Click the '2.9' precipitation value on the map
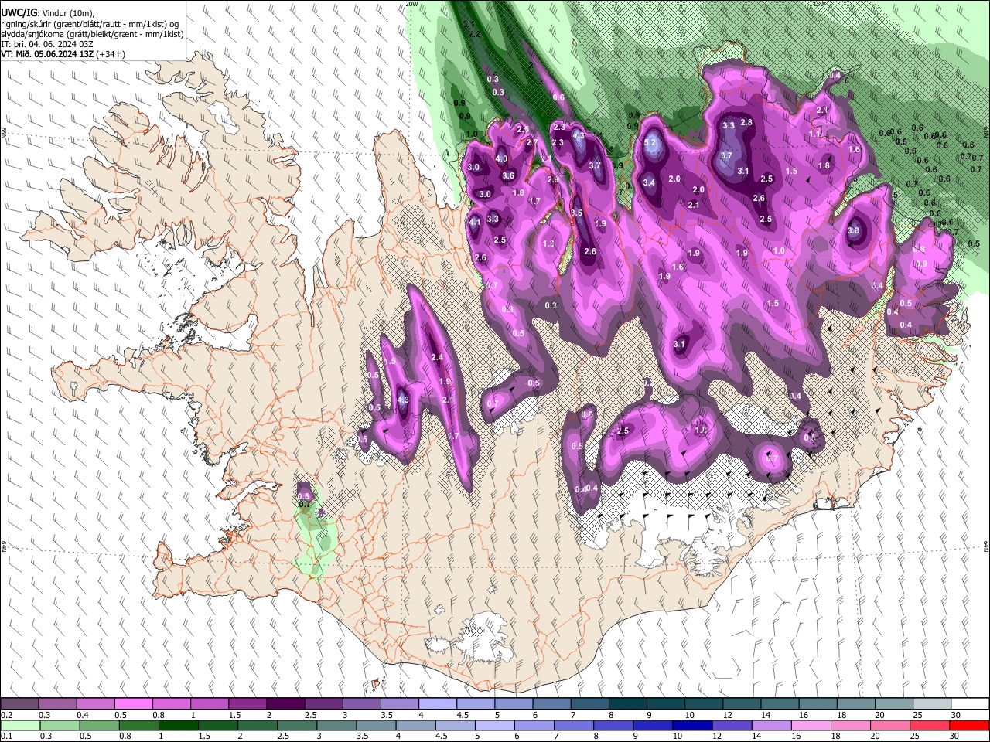 (x=553, y=179)
